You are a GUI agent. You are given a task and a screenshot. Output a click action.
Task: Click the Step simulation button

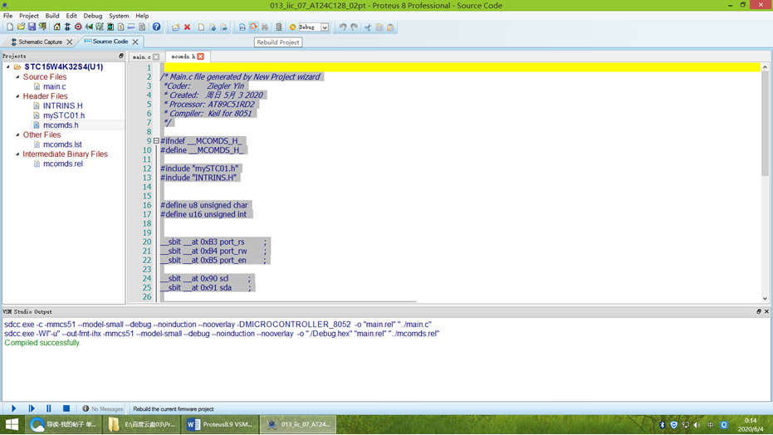click(x=32, y=408)
